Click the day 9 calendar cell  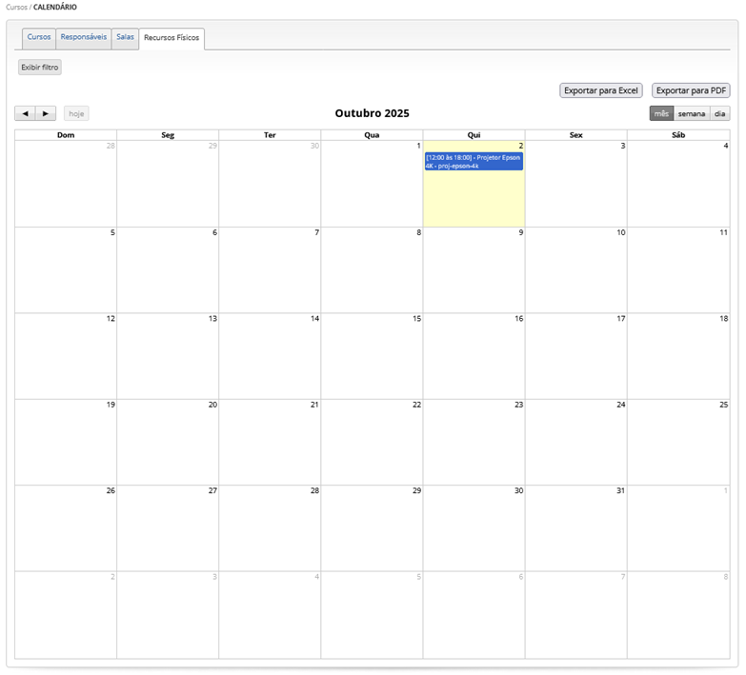pos(474,270)
